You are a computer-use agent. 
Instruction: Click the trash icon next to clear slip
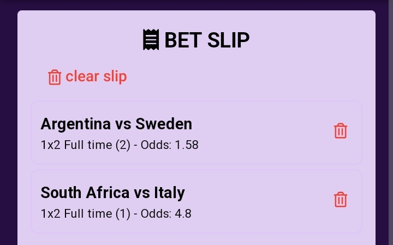(55, 77)
